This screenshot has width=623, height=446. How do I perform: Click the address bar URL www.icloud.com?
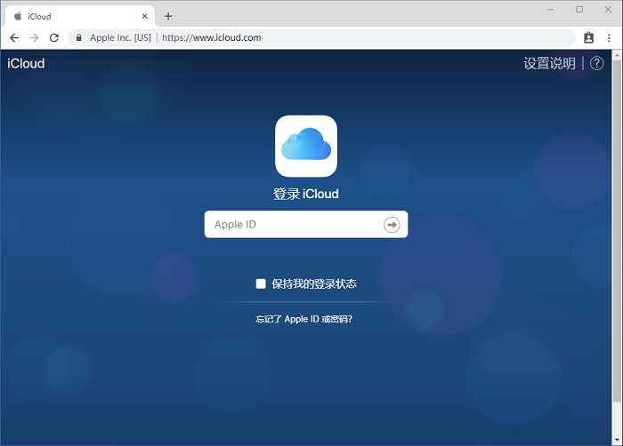[x=212, y=38]
